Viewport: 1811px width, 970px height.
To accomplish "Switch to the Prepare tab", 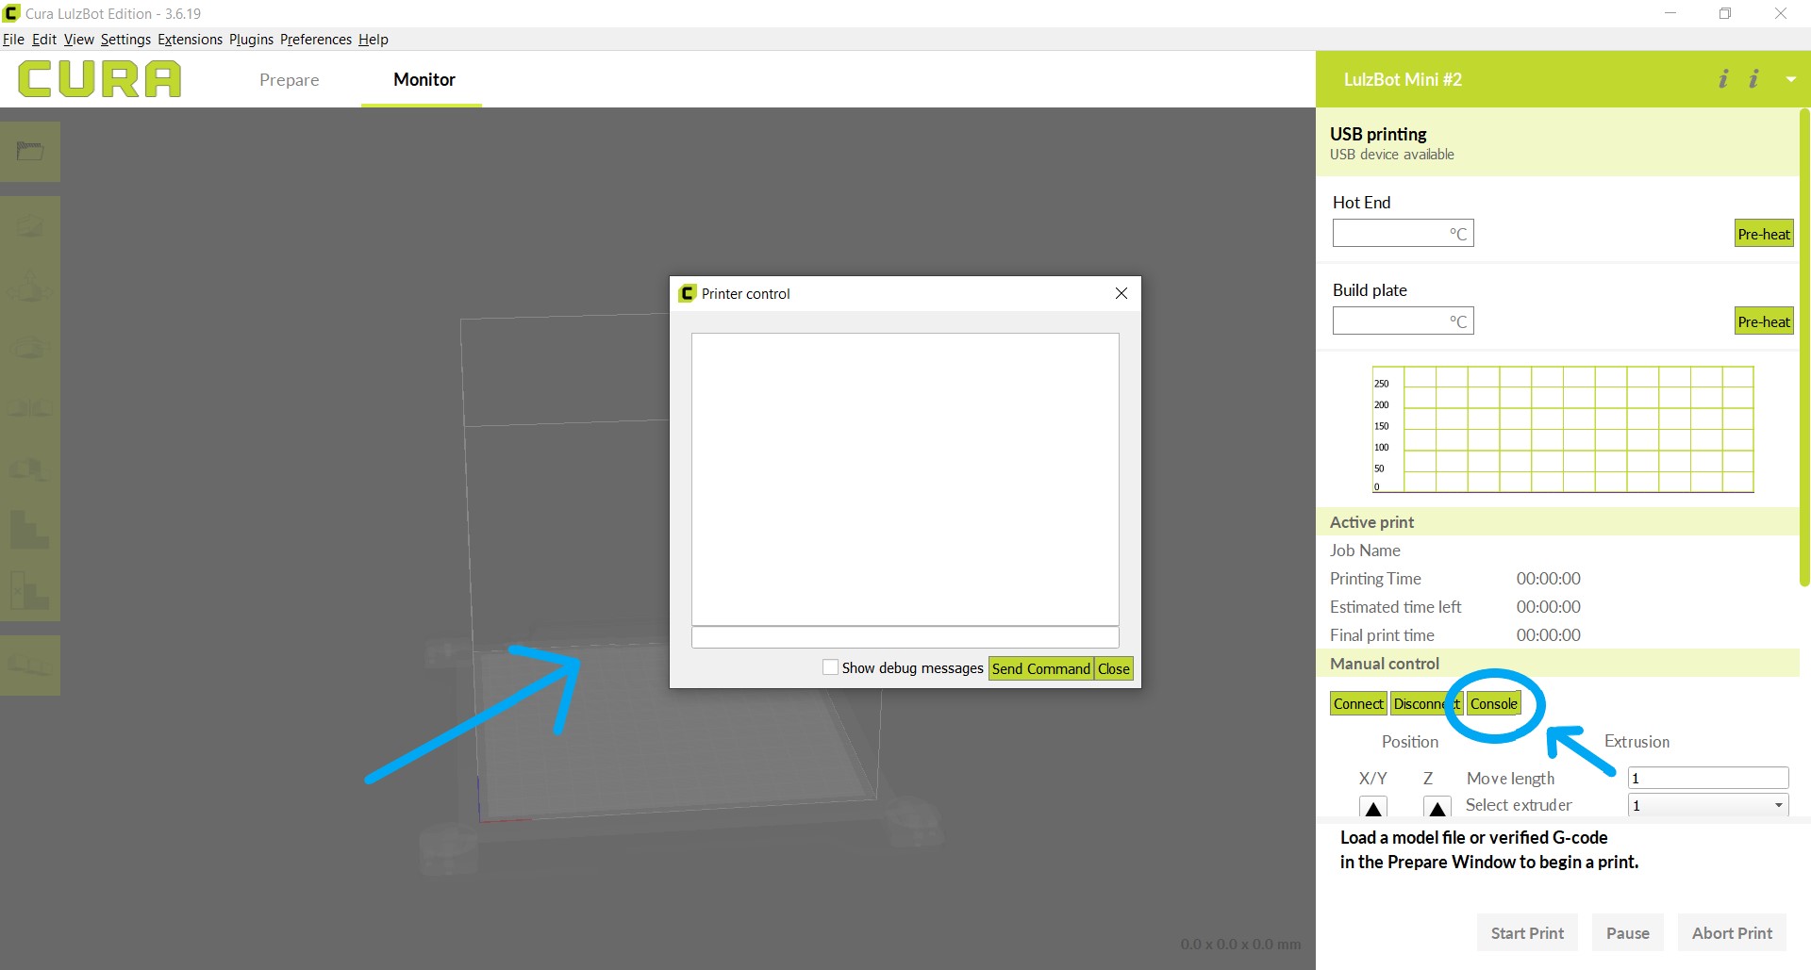I will coord(289,80).
